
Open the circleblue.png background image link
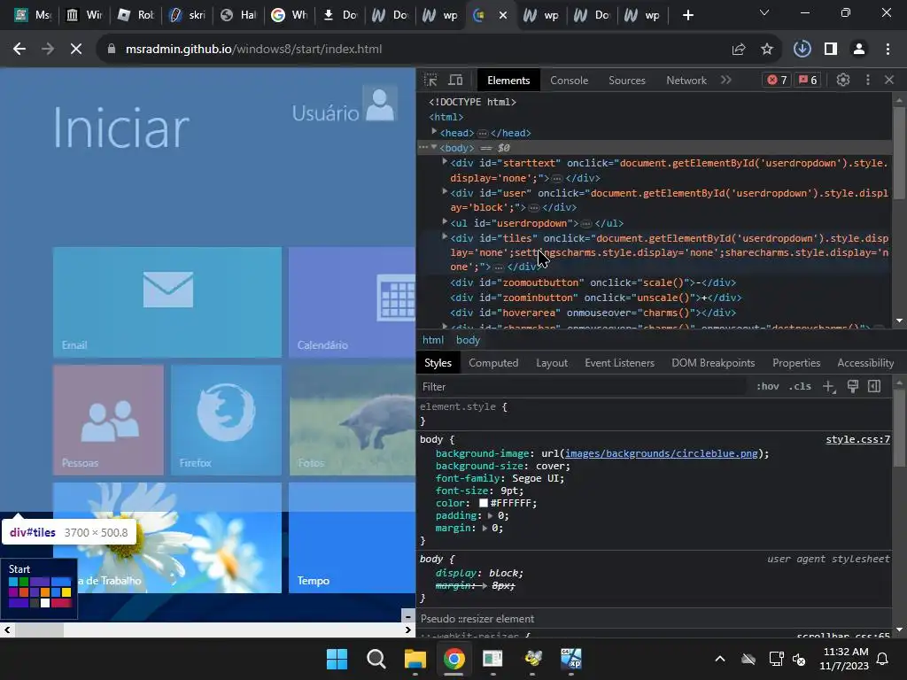click(x=661, y=453)
